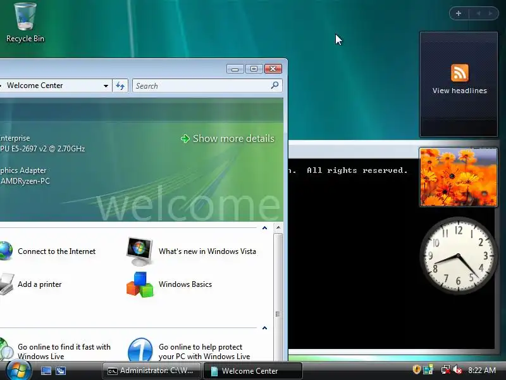Click the Add a printer link text
This screenshot has height=380, width=506.
click(x=39, y=284)
